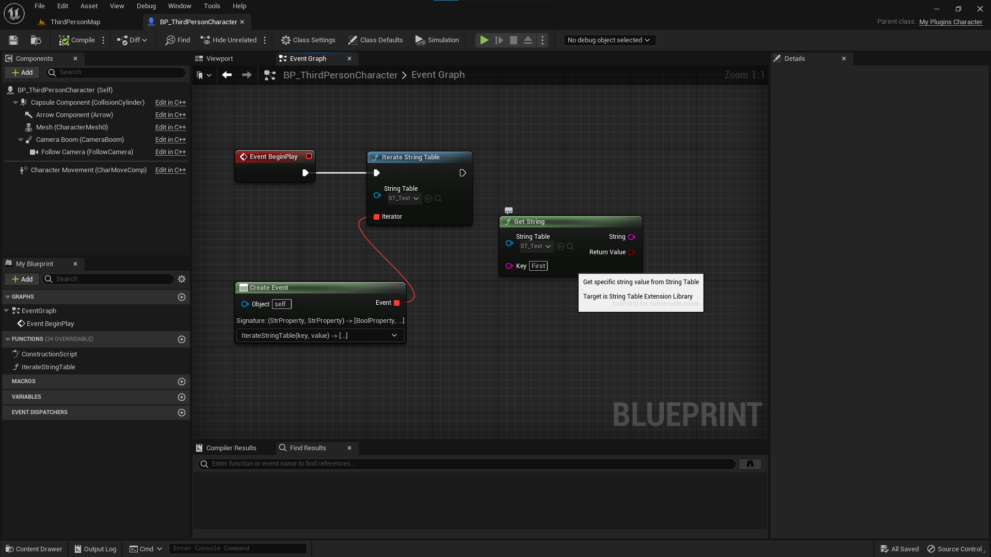The width and height of the screenshot is (991, 557).
Task: Open ST_Test dropdown on Get String node
Action: (536, 247)
